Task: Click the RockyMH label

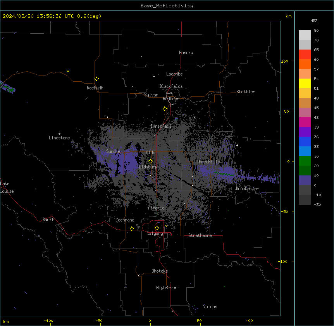Action: point(95,88)
